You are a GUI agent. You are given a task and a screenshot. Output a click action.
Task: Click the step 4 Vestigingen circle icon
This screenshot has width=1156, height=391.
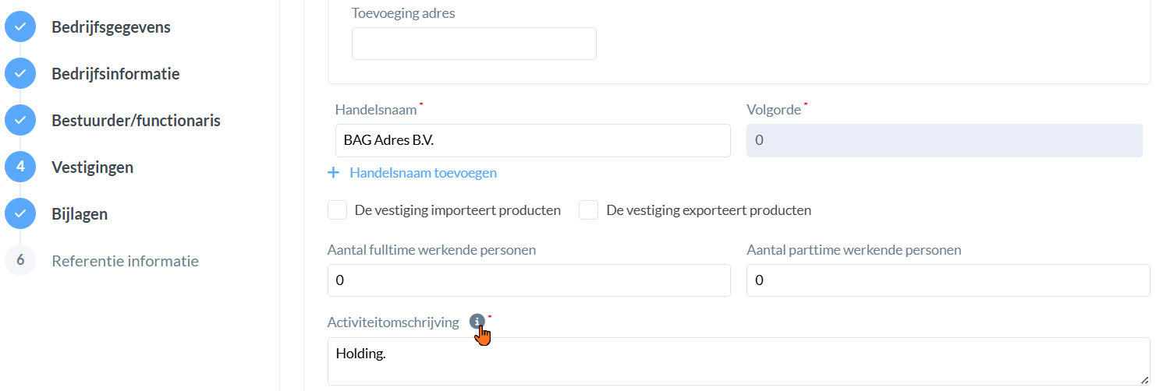[x=20, y=167]
